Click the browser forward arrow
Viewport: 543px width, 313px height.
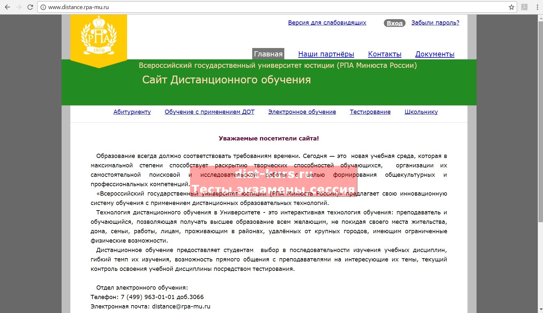19,7
